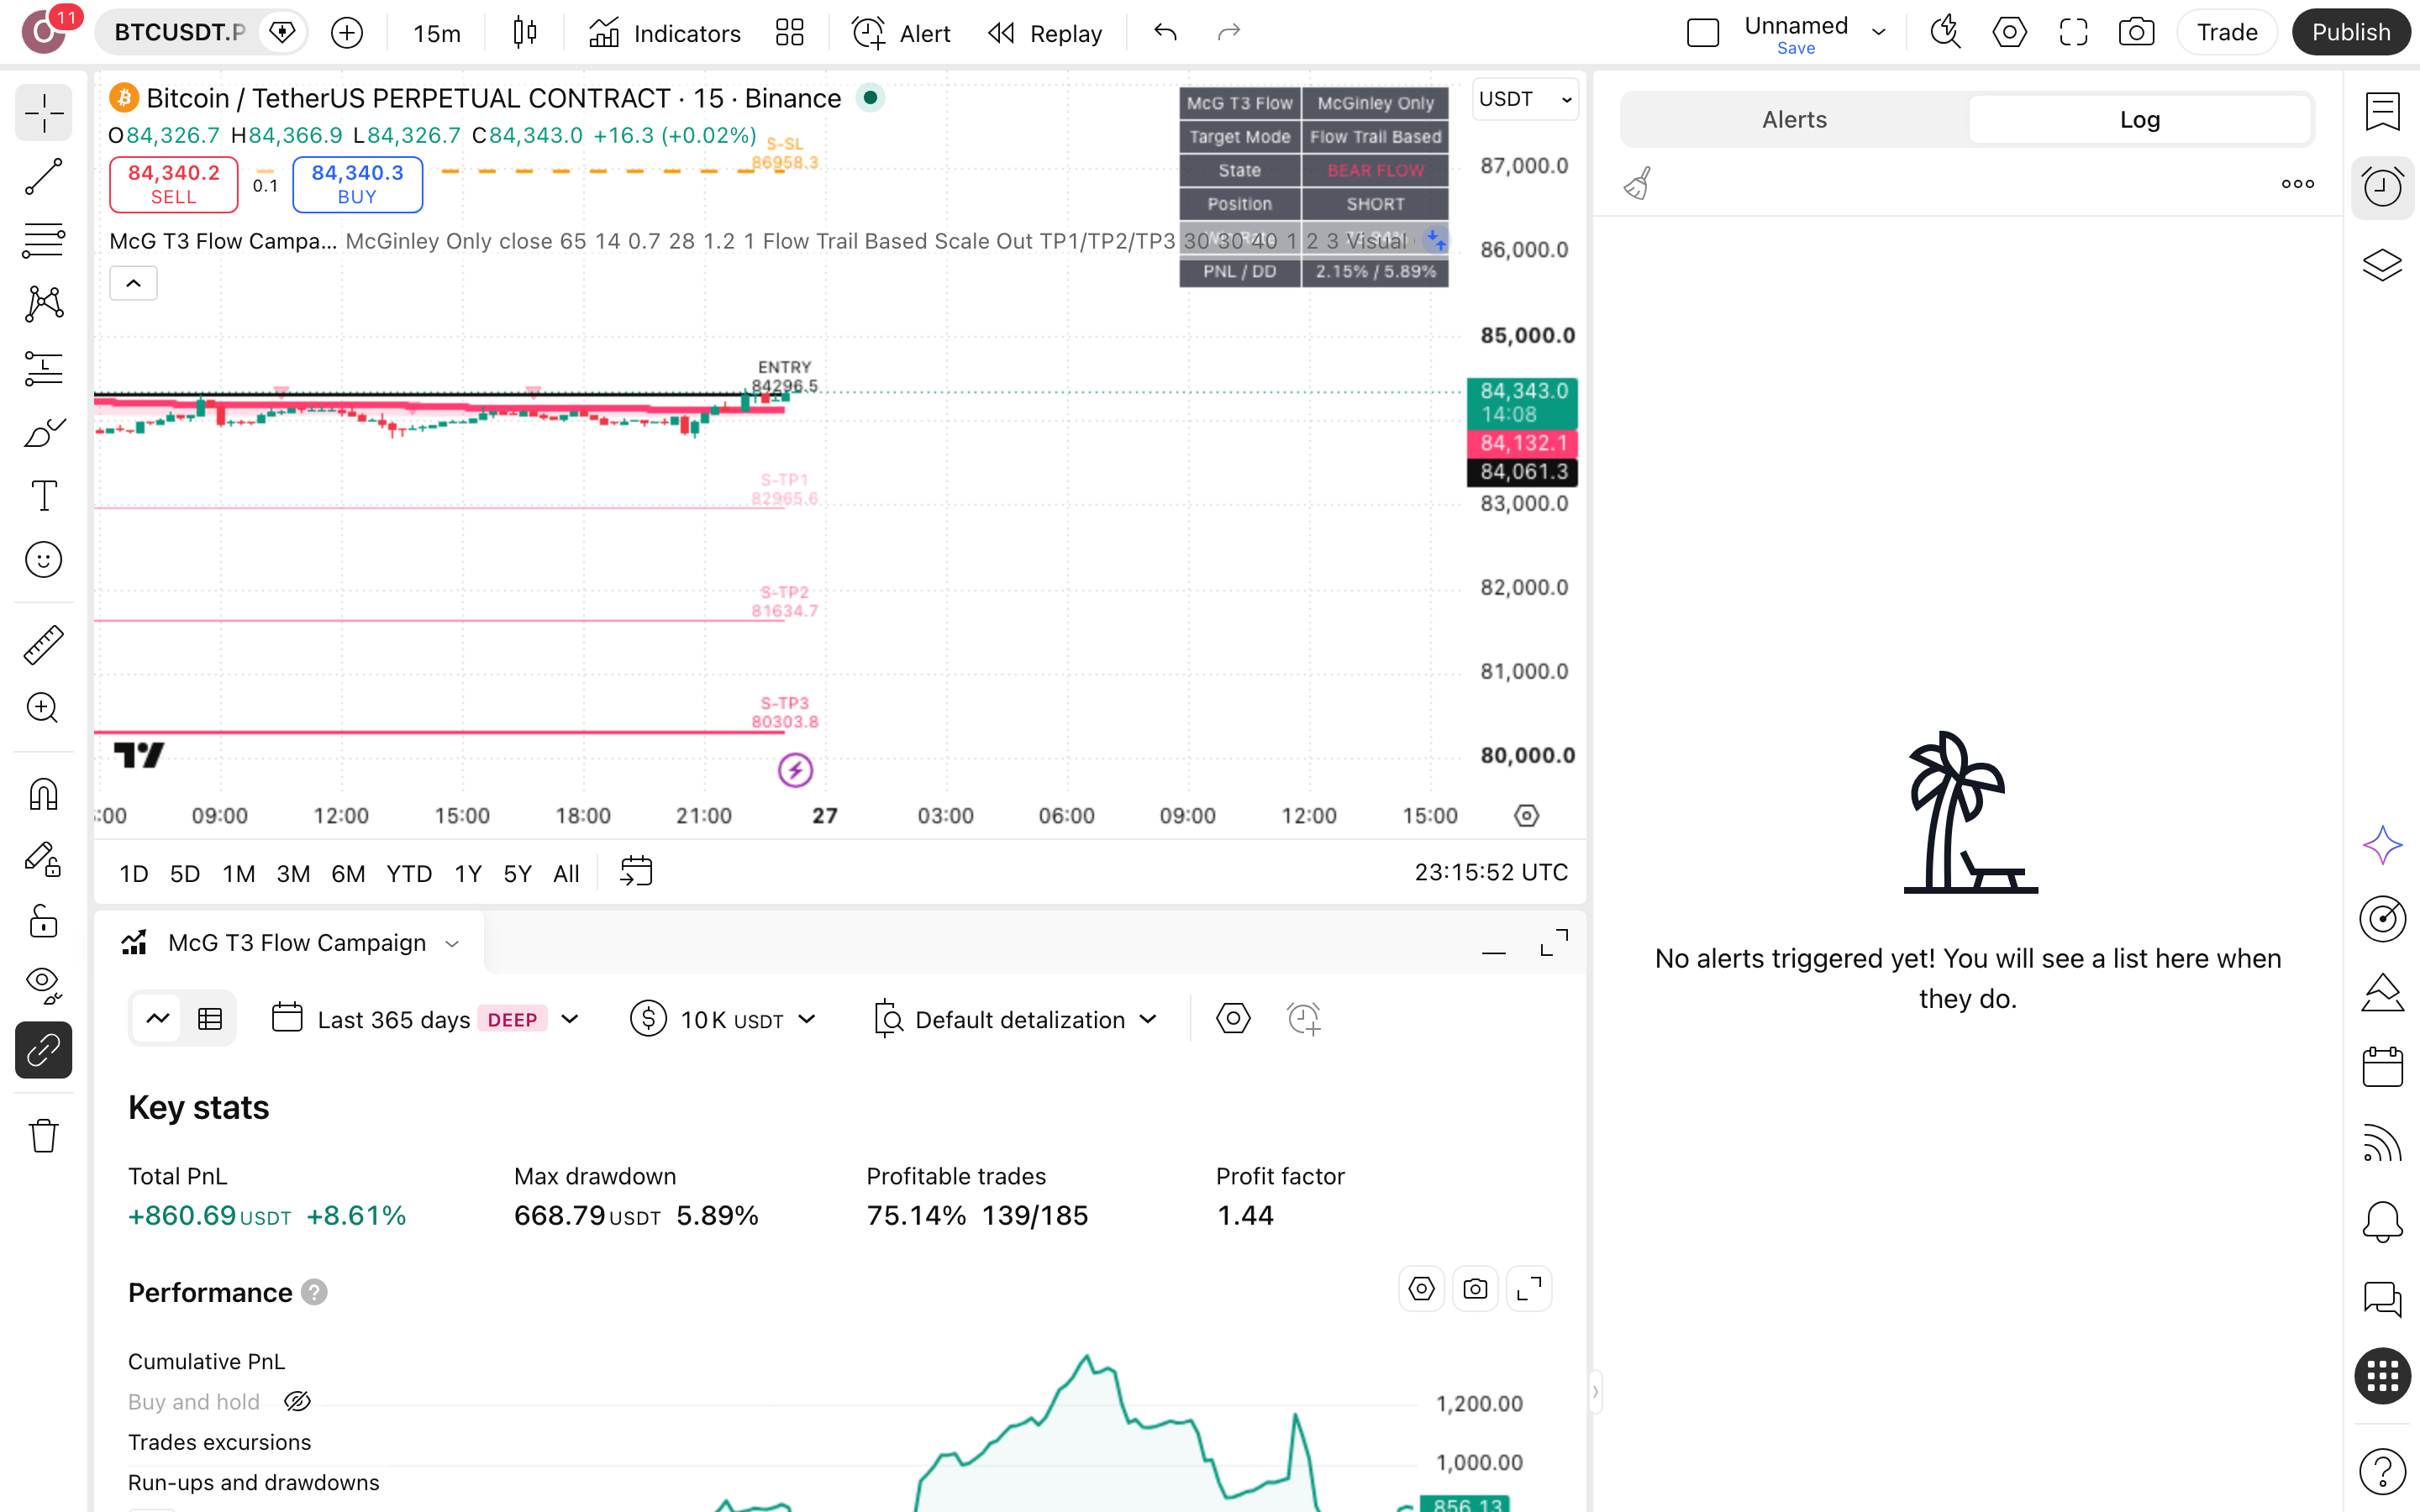Redo the last chart action
Image resolution: width=2420 pixels, height=1512 pixels.
pyautogui.click(x=1229, y=33)
